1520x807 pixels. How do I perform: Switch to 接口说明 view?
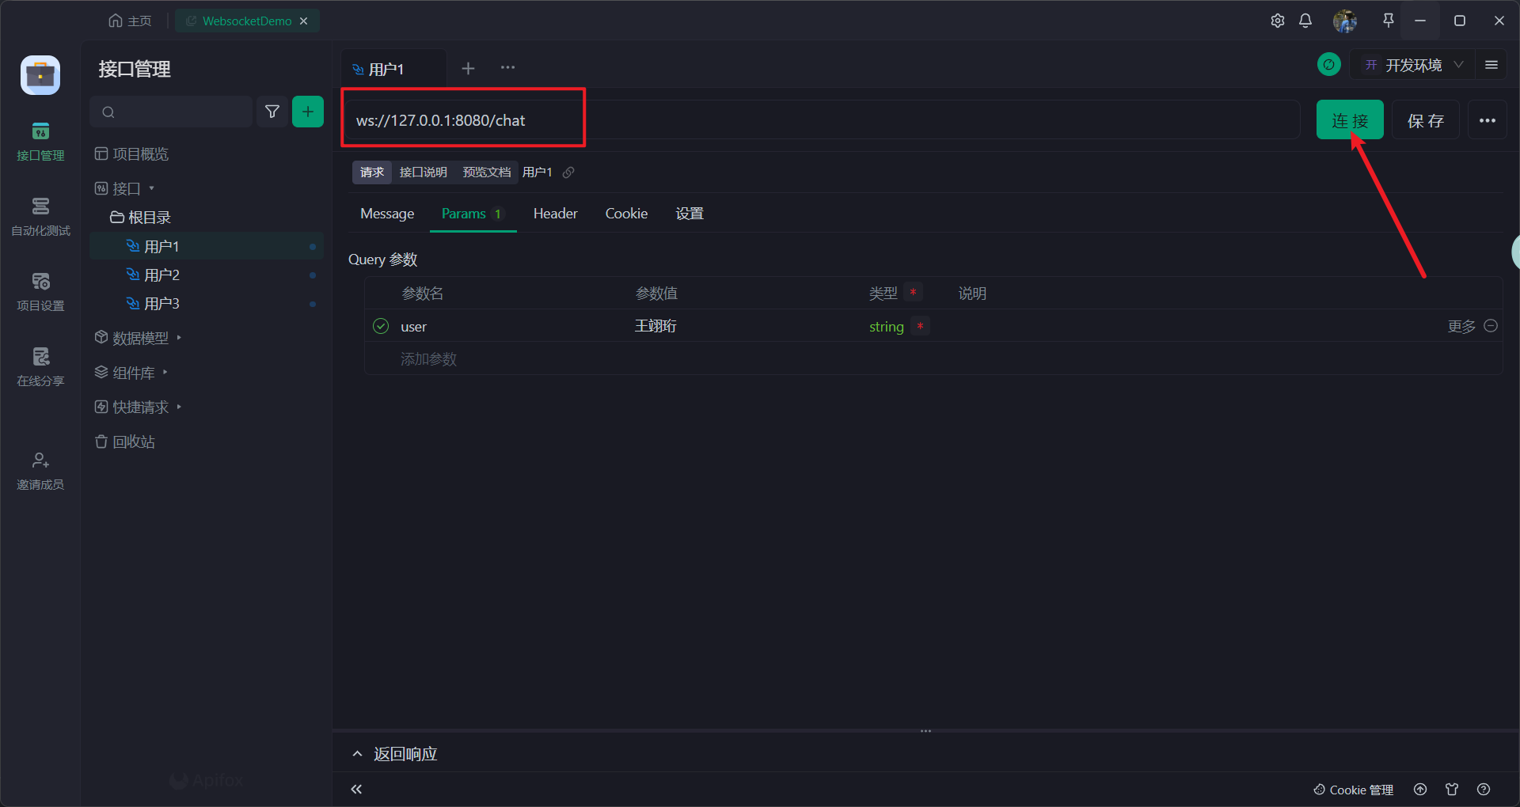(x=423, y=172)
